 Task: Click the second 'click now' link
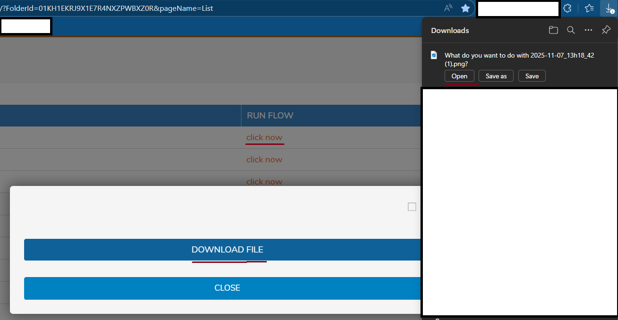click(x=264, y=160)
